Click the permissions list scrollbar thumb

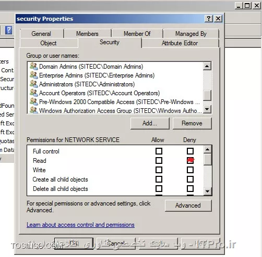[207, 159]
